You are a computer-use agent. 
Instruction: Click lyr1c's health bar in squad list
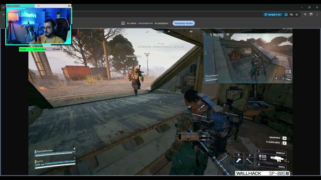[x=55, y=164]
